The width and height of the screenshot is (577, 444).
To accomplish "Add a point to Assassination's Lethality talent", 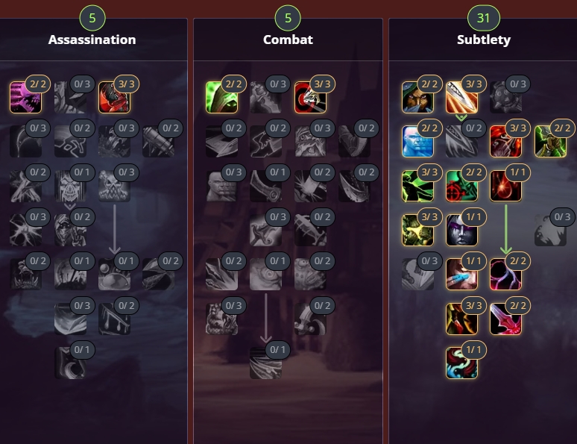I will coord(115,97).
